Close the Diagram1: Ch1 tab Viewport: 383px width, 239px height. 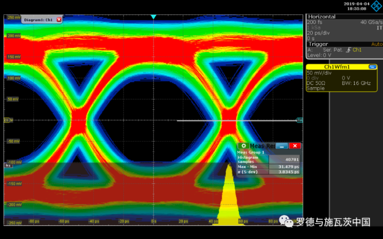pyautogui.click(x=59, y=20)
